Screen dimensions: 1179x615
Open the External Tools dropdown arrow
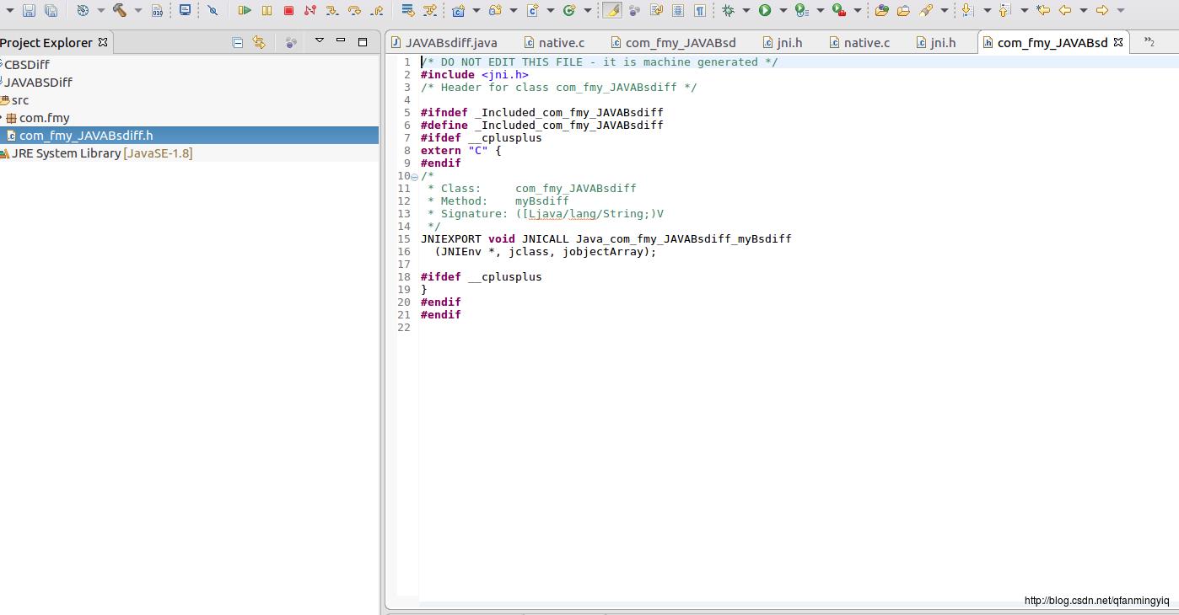click(x=858, y=10)
